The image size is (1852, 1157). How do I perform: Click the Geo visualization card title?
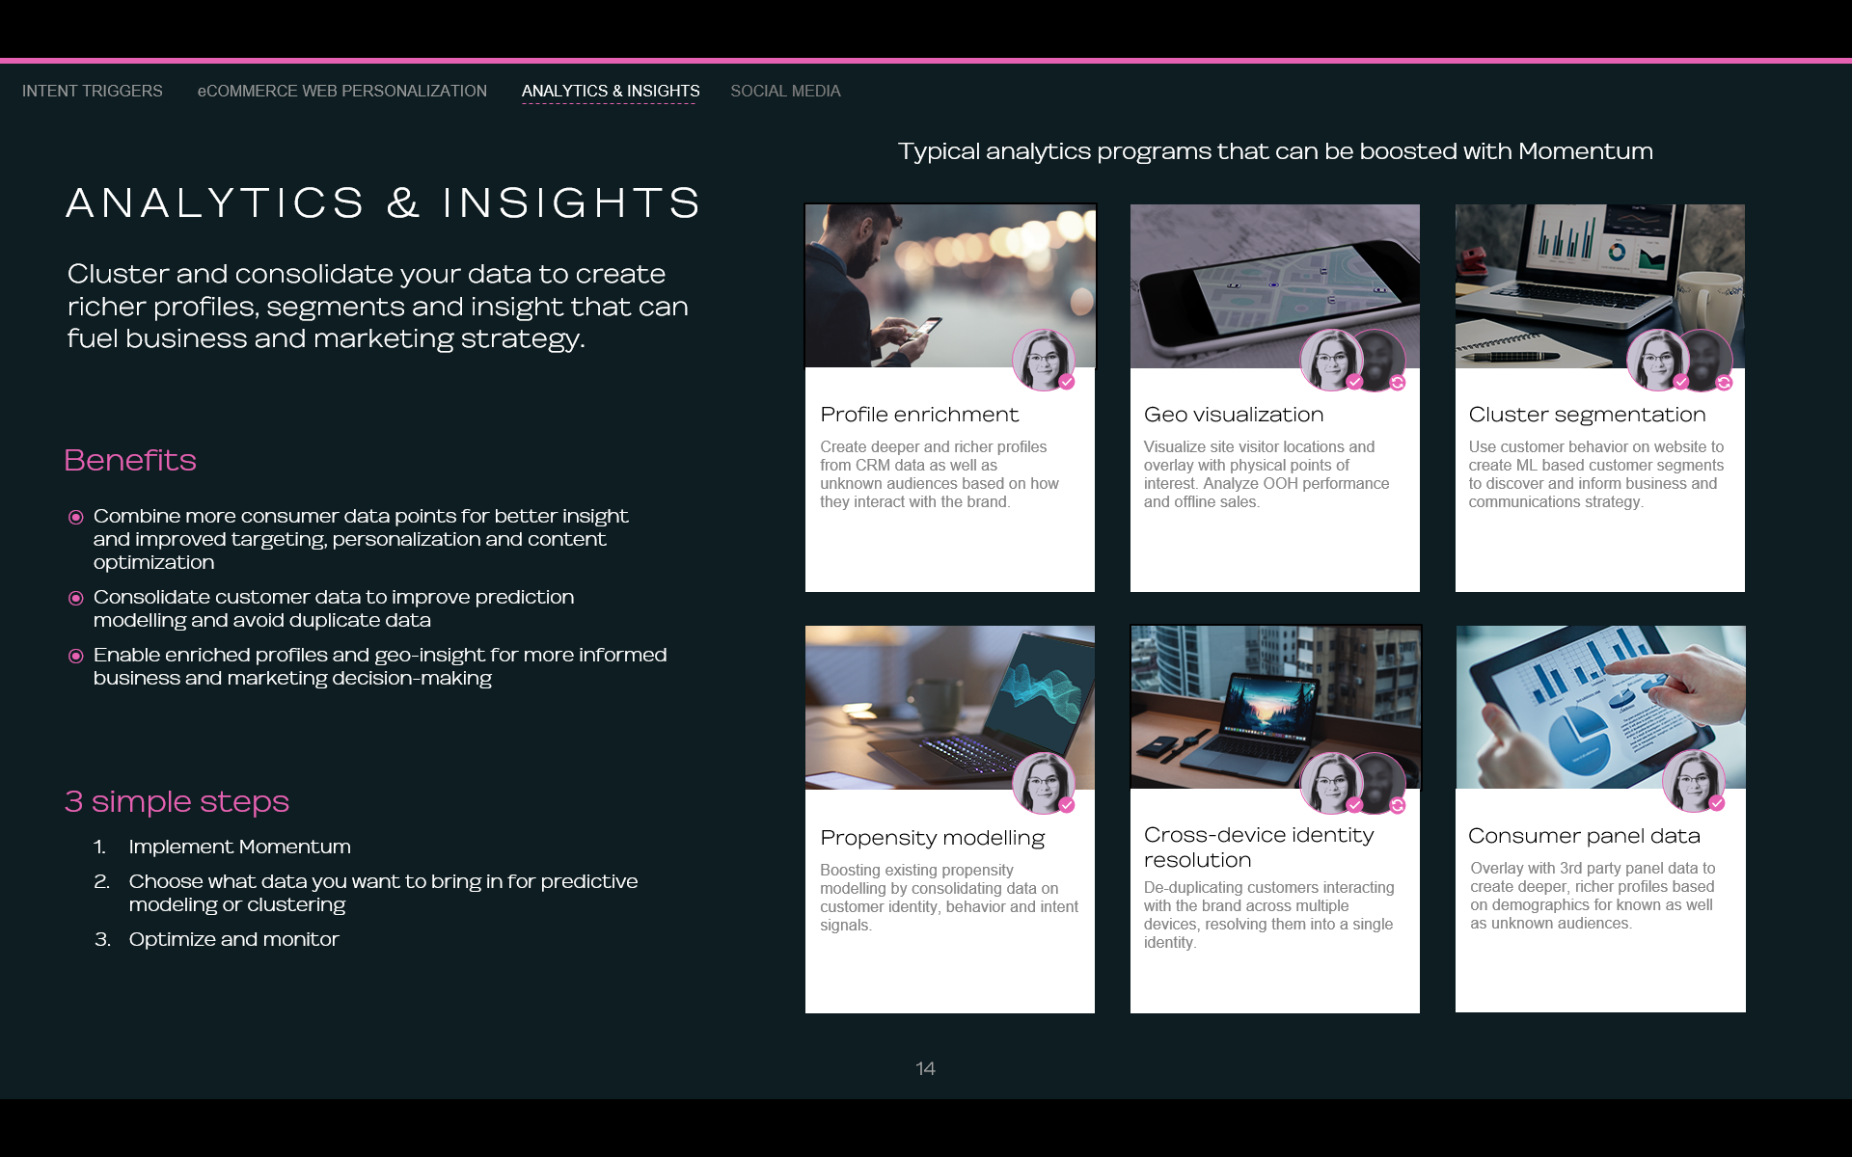[1234, 415]
